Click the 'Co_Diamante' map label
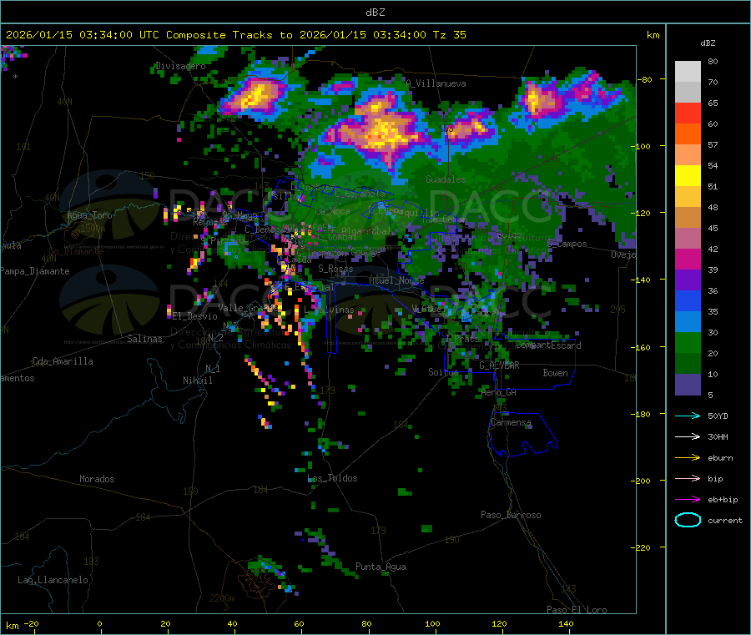The height and width of the screenshot is (635, 751). (x=76, y=251)
